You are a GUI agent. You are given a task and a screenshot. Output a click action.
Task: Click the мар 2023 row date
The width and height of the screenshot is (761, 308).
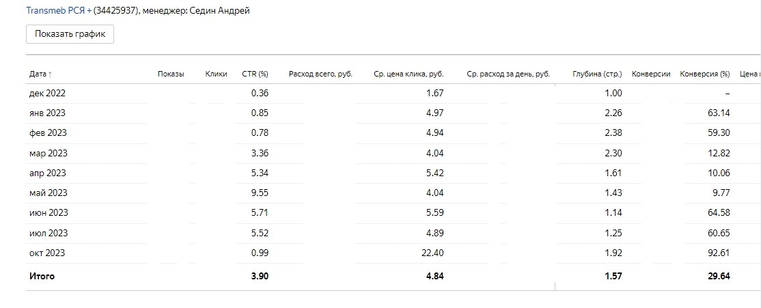point(48,153)
